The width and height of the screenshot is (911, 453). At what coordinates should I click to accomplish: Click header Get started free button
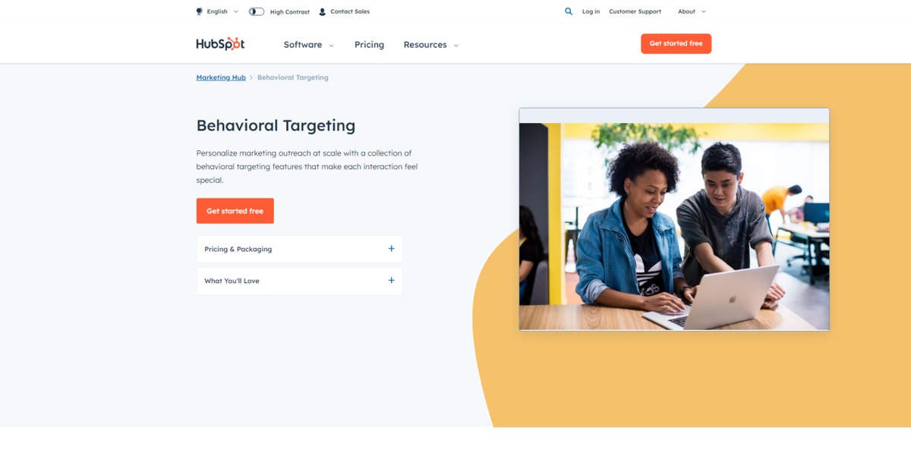click(676, 43)
